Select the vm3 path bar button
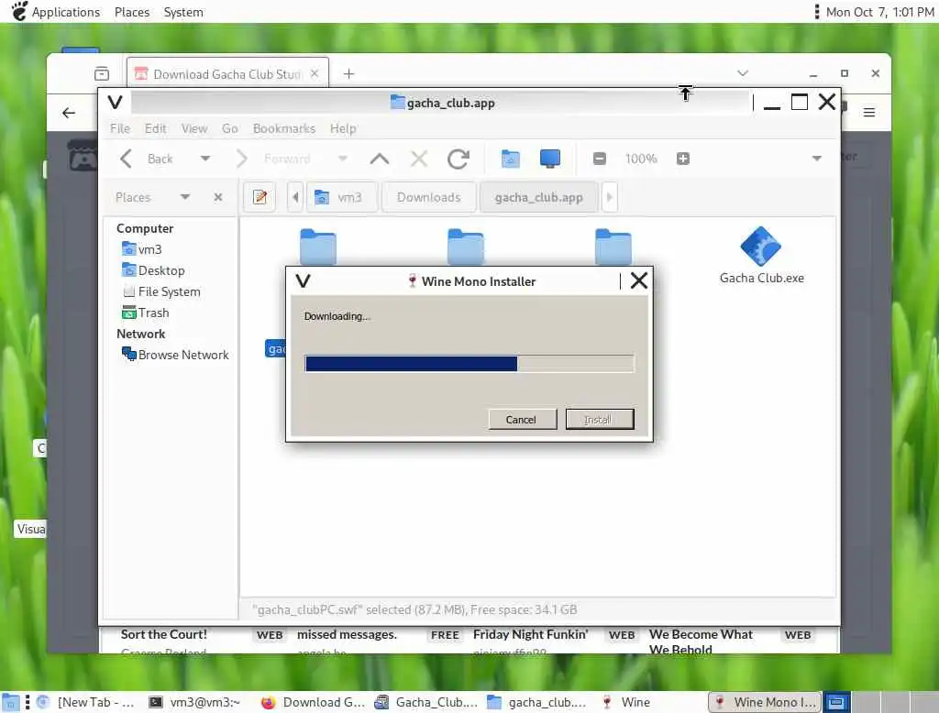The height and width of the screenshot is (713, 939). [x=342, y=197]
